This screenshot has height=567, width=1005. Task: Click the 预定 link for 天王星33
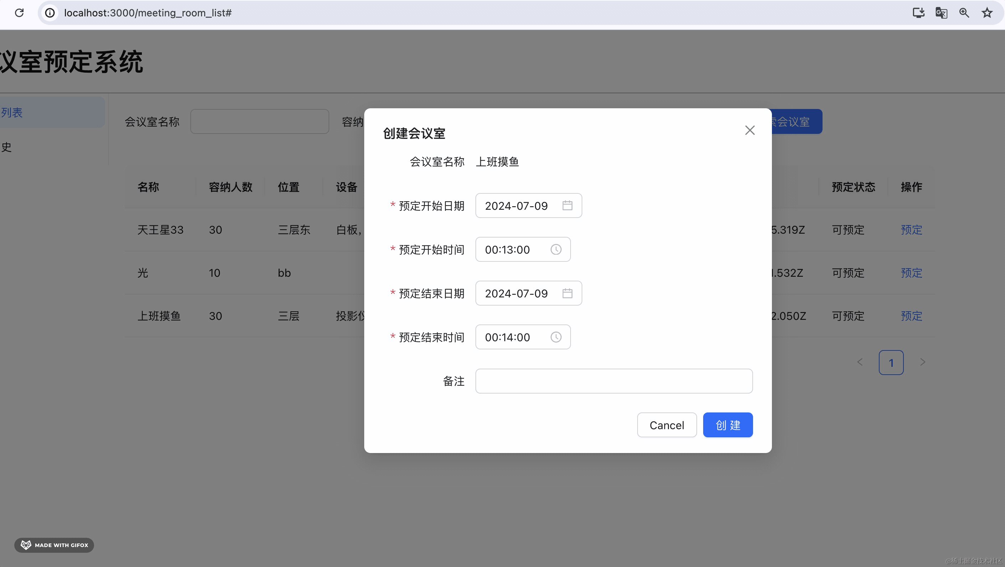[911, 230]
